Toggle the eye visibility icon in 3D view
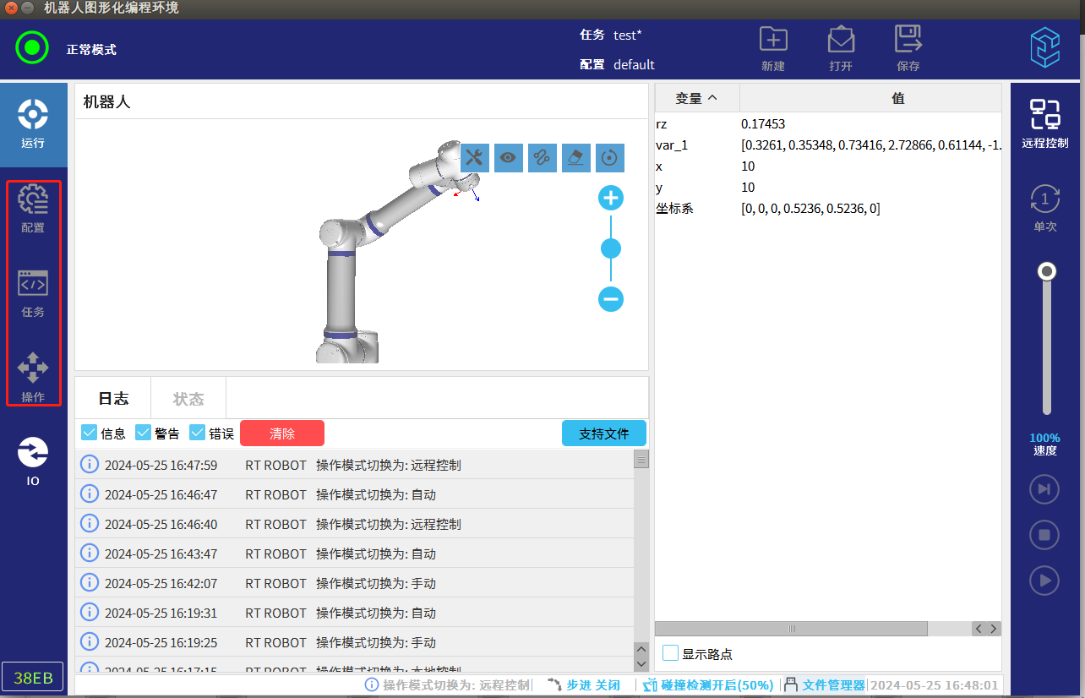This screenshot has height=698, width=1085. click(508, 157)
